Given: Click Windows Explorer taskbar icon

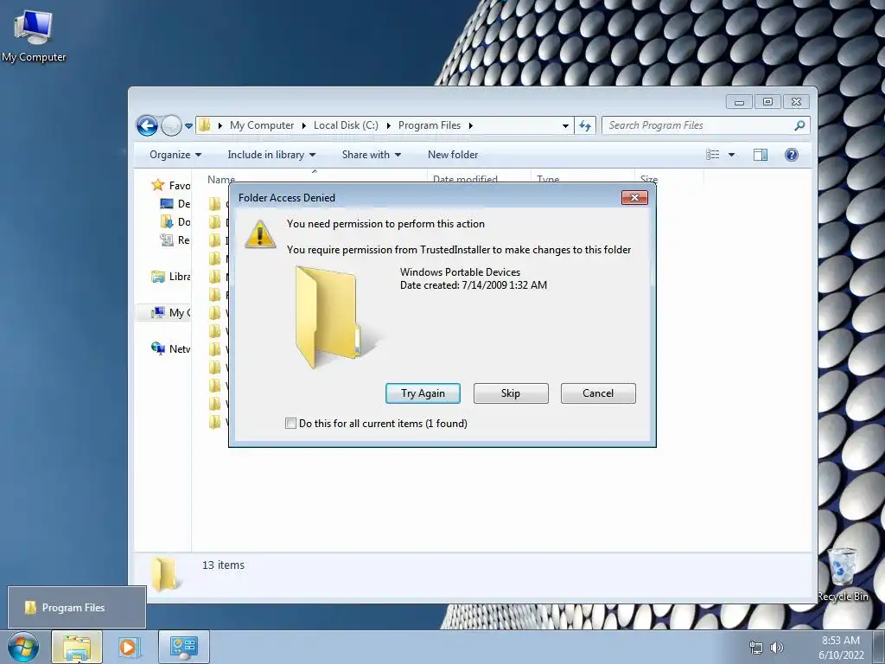Looking at the screenshot, I should click(77, 647).
